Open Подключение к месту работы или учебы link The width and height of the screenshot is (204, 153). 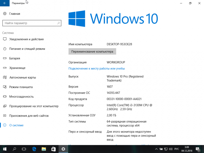[97, 68]
